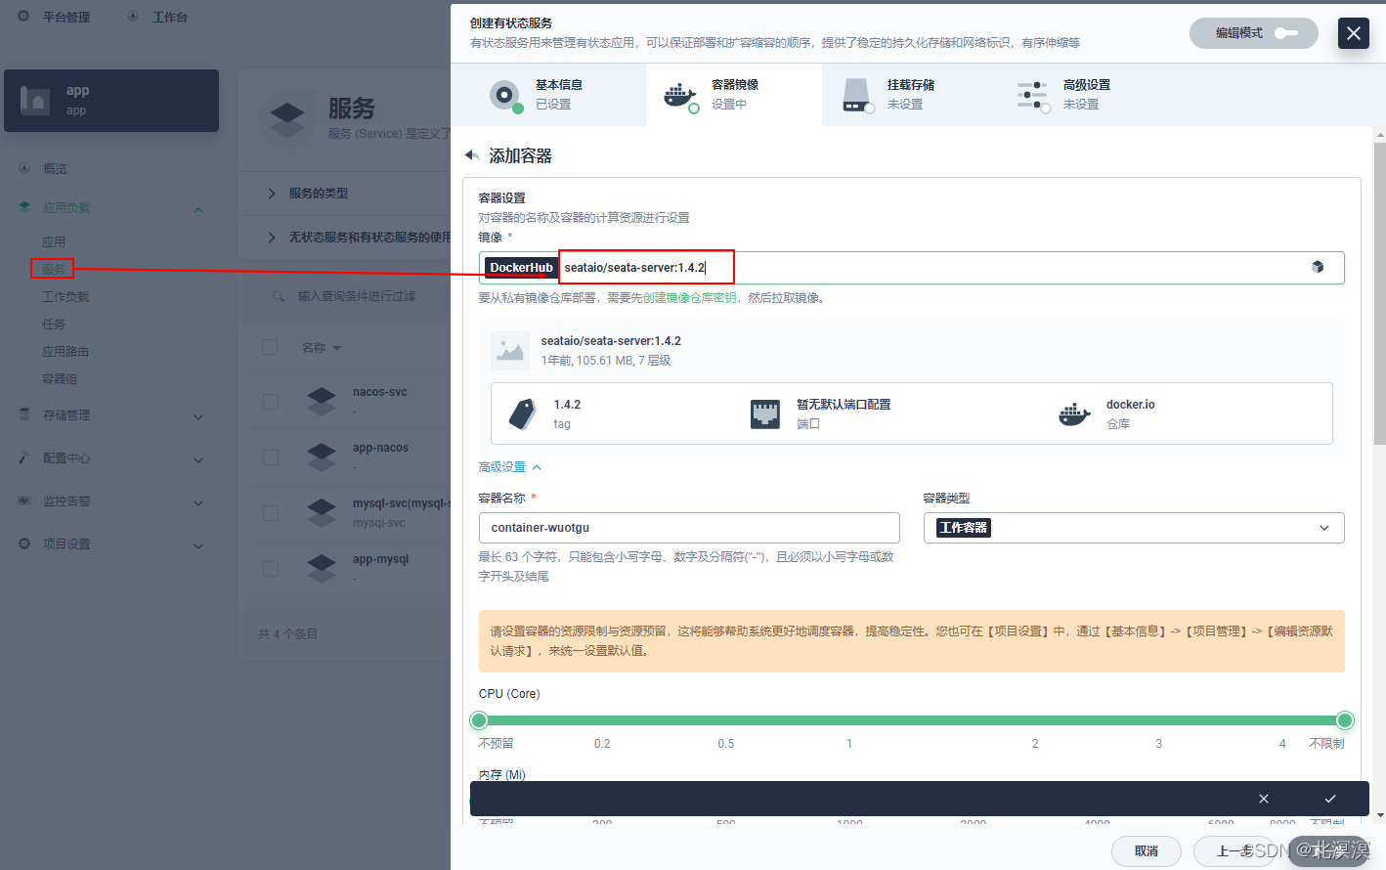
Task: Sort by the 名称 column dropdown
Action: 322,348
